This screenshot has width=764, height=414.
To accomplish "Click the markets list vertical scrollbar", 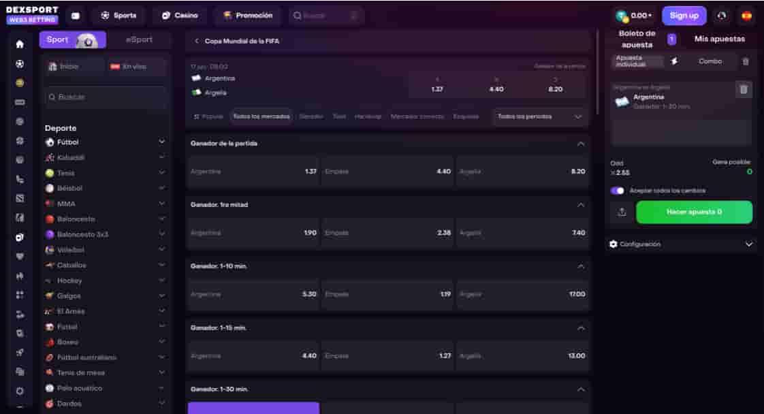I will [x=597, y=72].
